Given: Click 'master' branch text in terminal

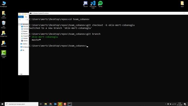Looking at the screenshot, I should [x=36, y=40].
